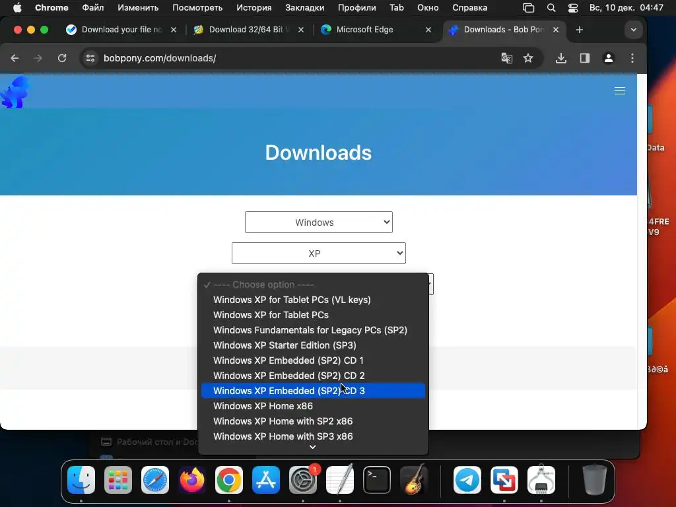The width and height of the screenshot is (676, 507).
Task: Choose Windows XP Home x86
Action: [x=313, y=406]
